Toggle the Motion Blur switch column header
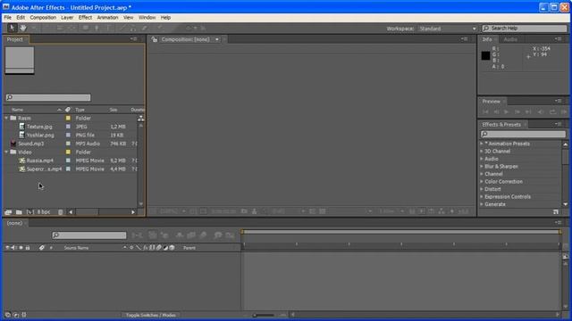 159,248
